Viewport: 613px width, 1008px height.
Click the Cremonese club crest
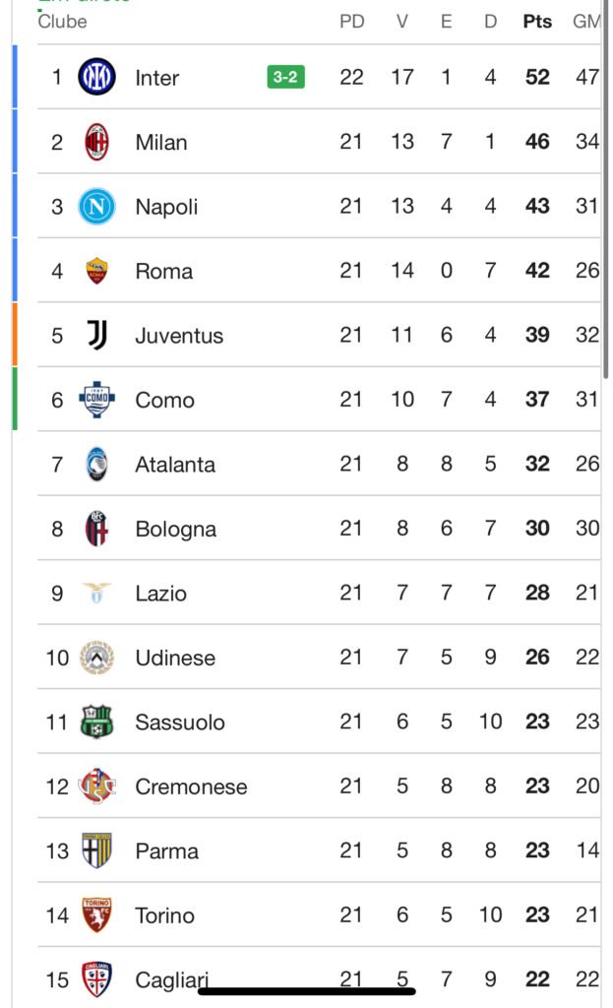tap(96, 787)
